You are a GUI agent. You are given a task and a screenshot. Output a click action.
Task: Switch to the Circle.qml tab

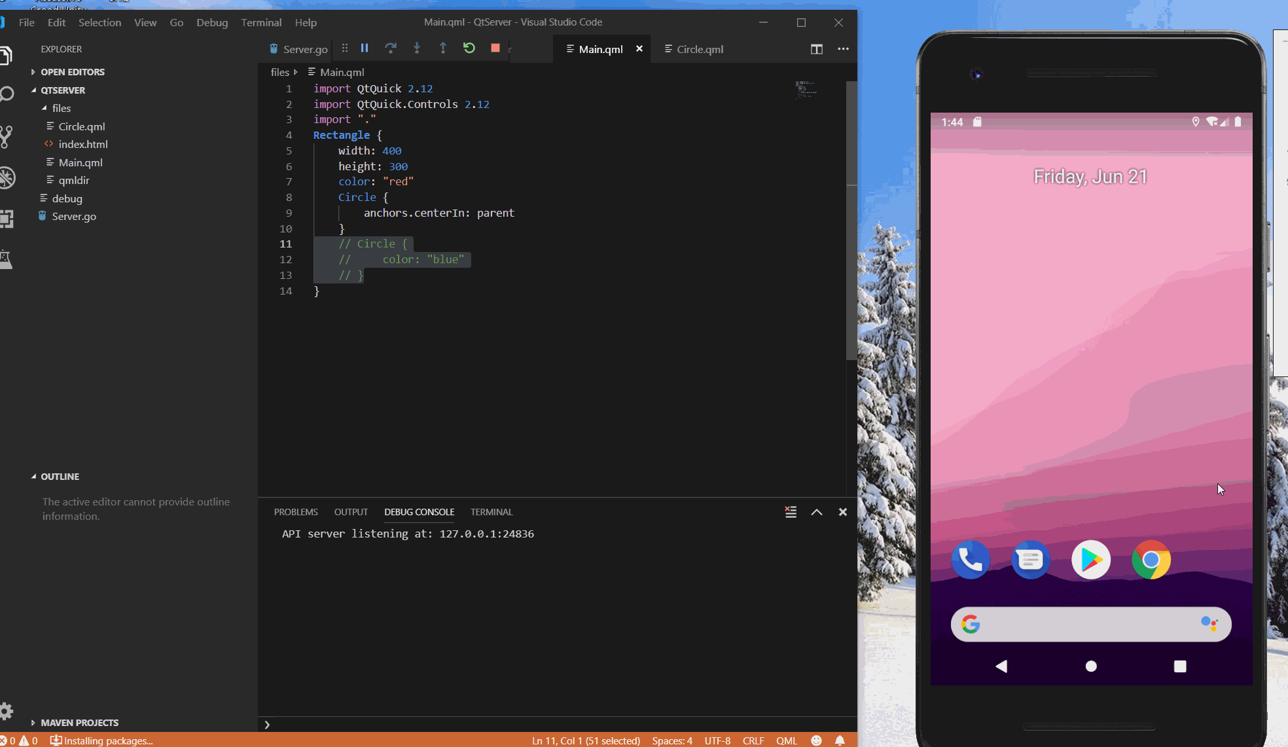(x=699, y=49)
